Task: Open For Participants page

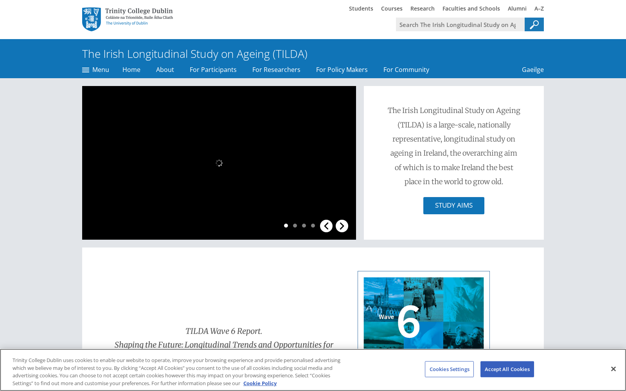Action: coord(213,70)
